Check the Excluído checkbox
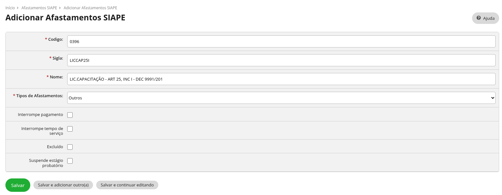Viewport: 502px width, 195px height. (x=70, y=147)
